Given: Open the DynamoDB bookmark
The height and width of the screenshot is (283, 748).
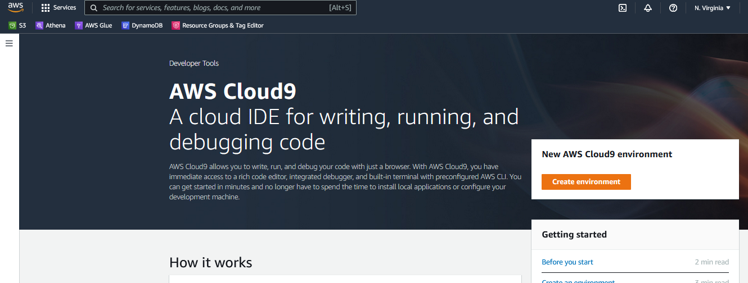Looking at the screenshot, I should click(x=142, y=25).
